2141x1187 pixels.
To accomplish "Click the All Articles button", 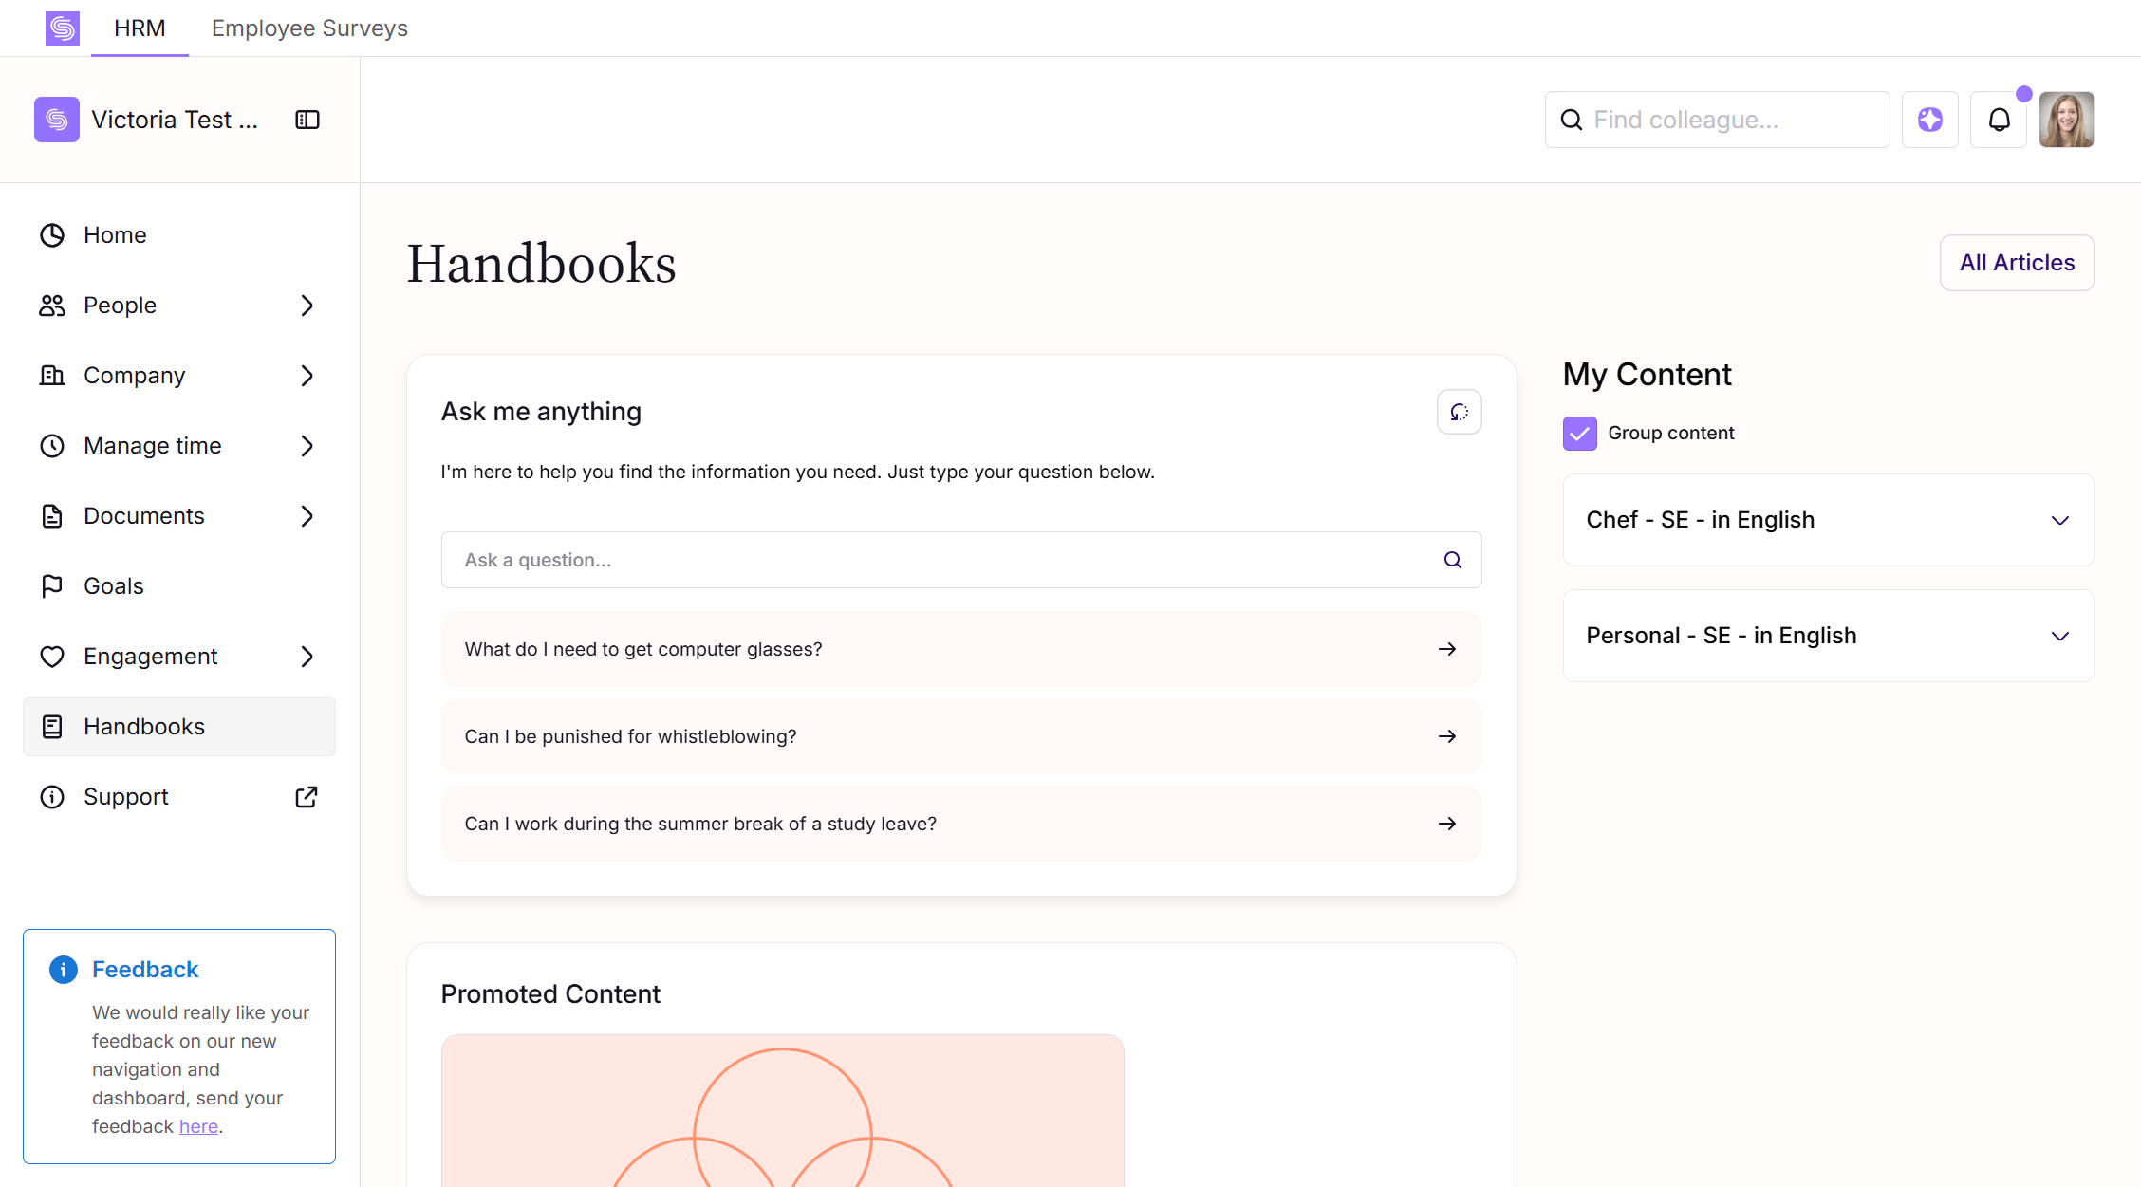I will (2017, 263).
